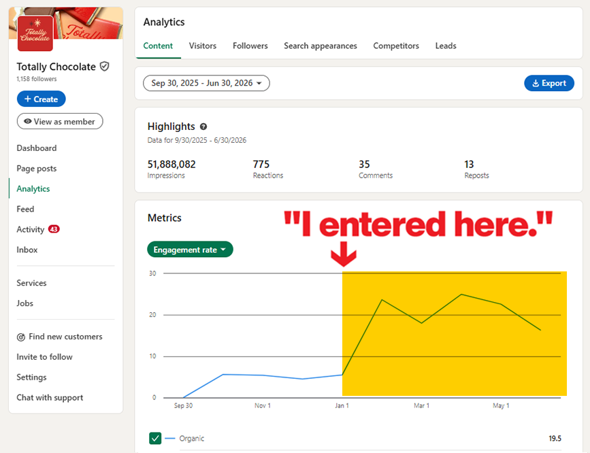
Task: Open the Leads tab
Action: click(x=446, y=46)
